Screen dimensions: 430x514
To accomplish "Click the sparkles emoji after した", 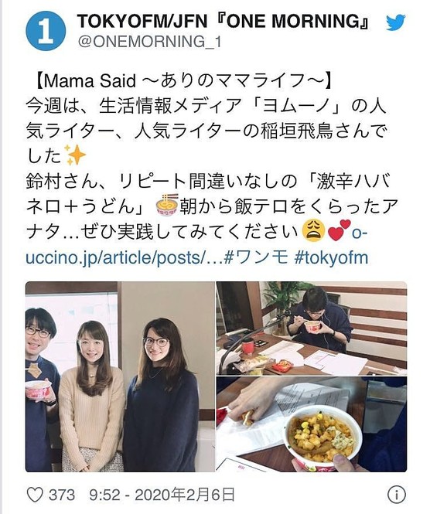I will tap(75, 155).
